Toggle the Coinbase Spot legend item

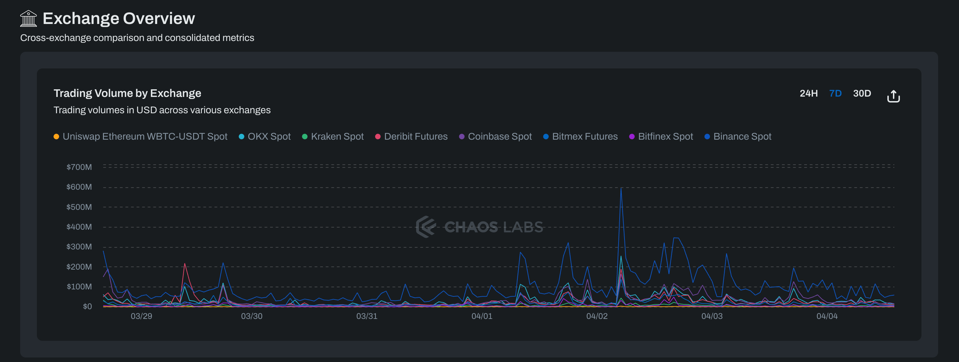495,137
